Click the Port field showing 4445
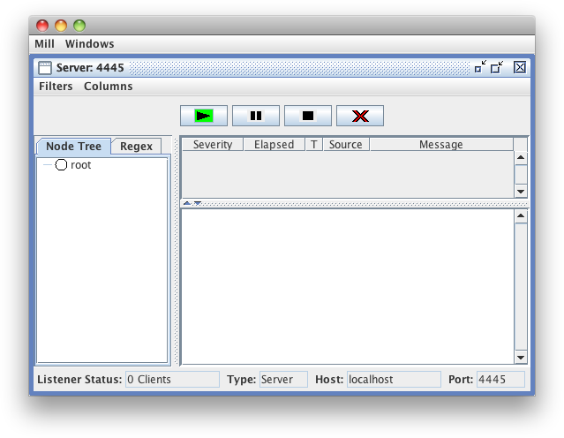Viewport: 564px width, 438px height. [x=500, y=380]
